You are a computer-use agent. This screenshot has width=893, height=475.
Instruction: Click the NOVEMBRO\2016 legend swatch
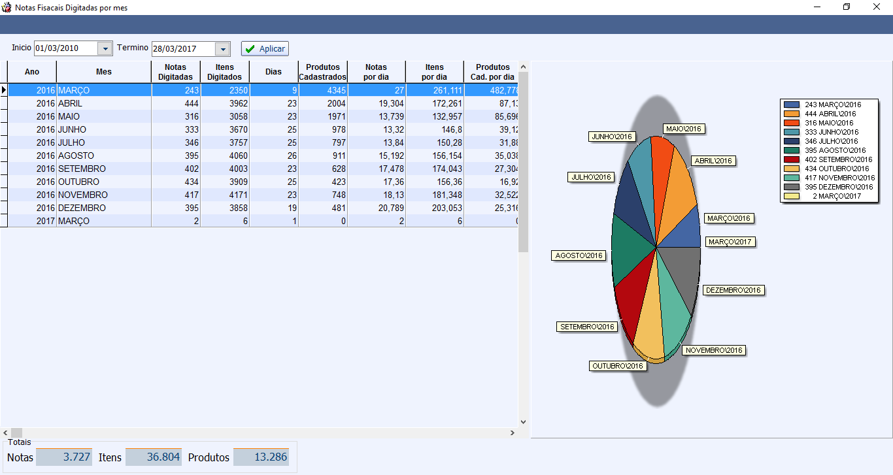pyautogui.click(x=792, y=178)
